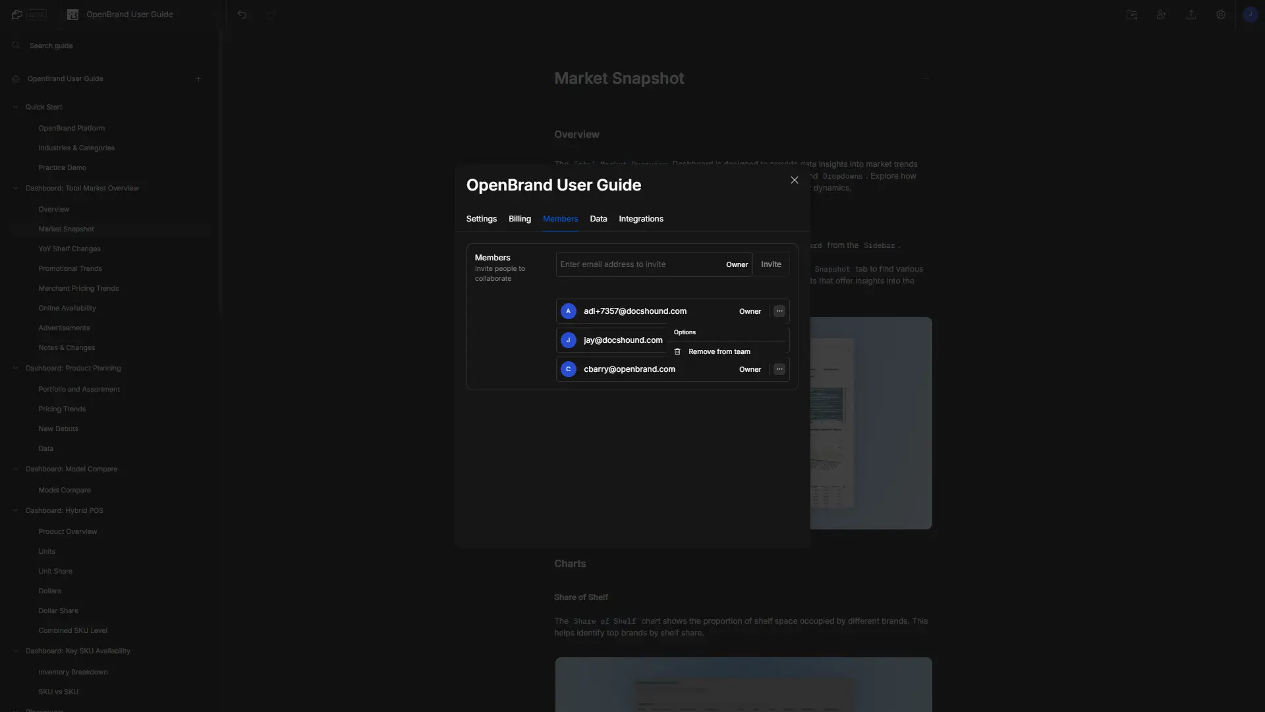Click the undo arrow icon
This screenshot has width=1265, height=712.
(242, 15)
